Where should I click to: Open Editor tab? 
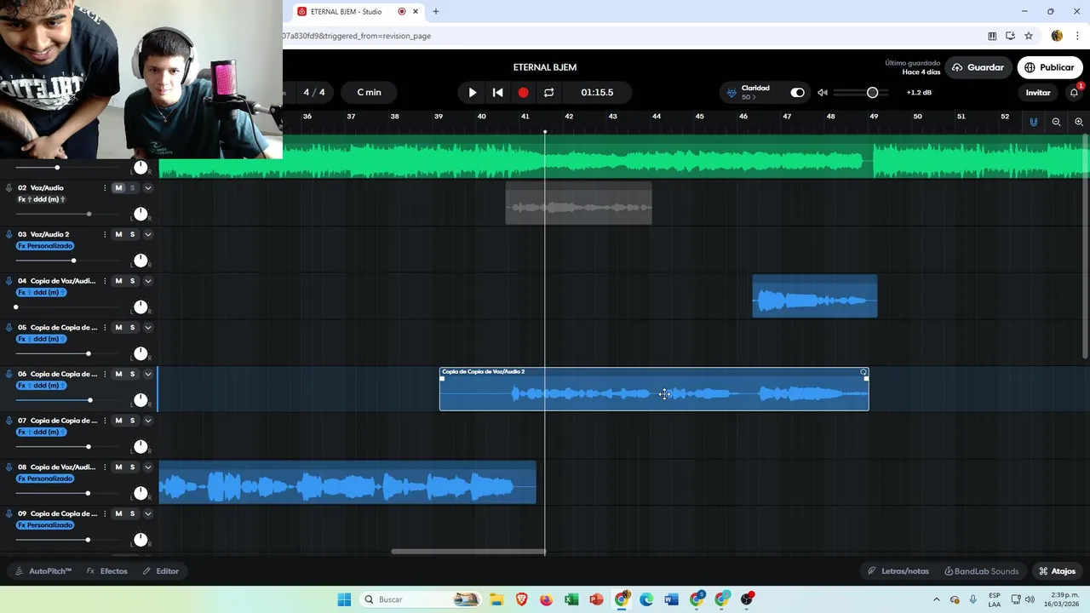coord(161,571)
